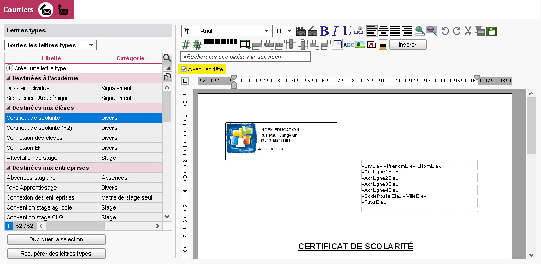Select the Attestation de stage letter
The image size is (541, 264).
click(83, 158)
